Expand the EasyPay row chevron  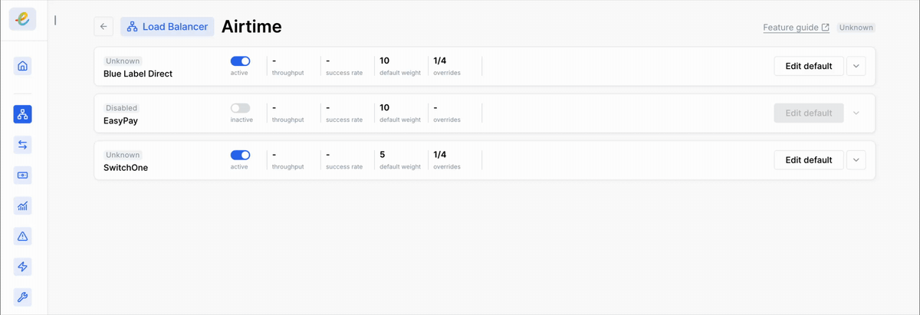tap(856, 113)
